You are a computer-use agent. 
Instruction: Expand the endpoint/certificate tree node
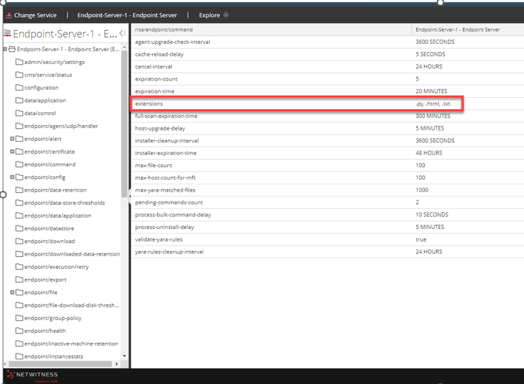(x=12, y=152)
